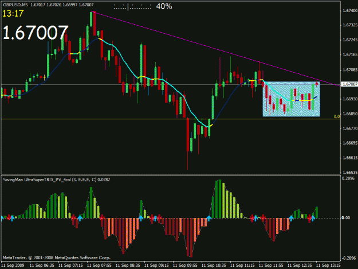Click the 11 Sep 11:15 time axis label
The image size is (358, 269).
click(242, 265)
